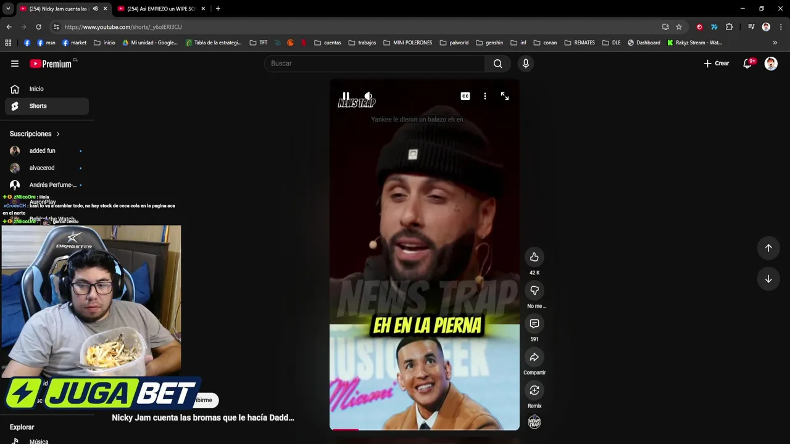The width and height of the screenshot is (790, 444).
Task: Open the inicio bookmarks folder
Action: point(104,43)
